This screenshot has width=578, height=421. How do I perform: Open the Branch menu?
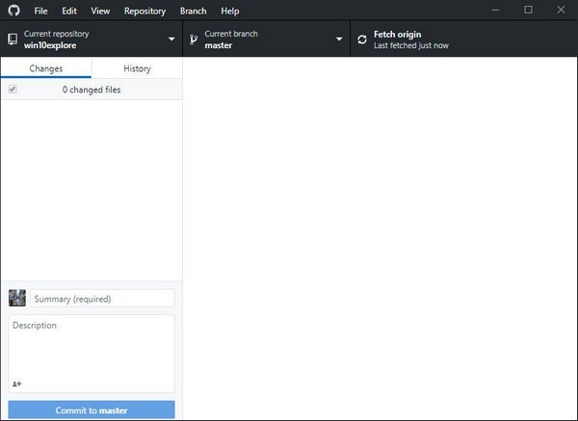(x=193, y=11)
